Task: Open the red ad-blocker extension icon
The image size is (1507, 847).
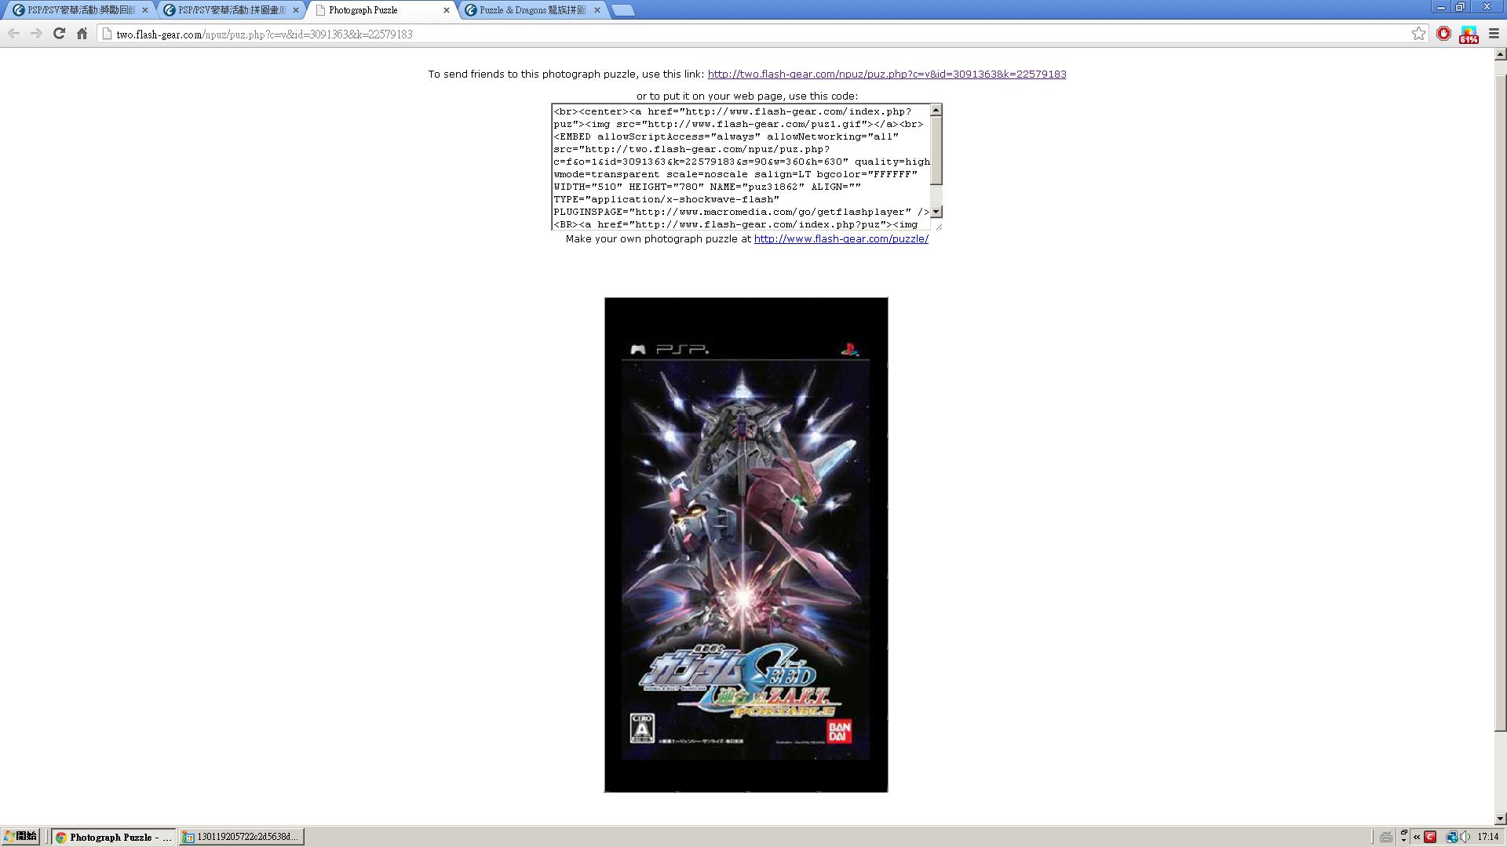Action: coord(1443,34)
